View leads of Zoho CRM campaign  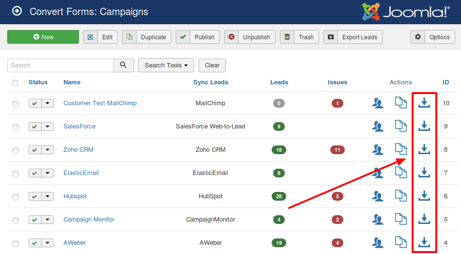(378, 149)
